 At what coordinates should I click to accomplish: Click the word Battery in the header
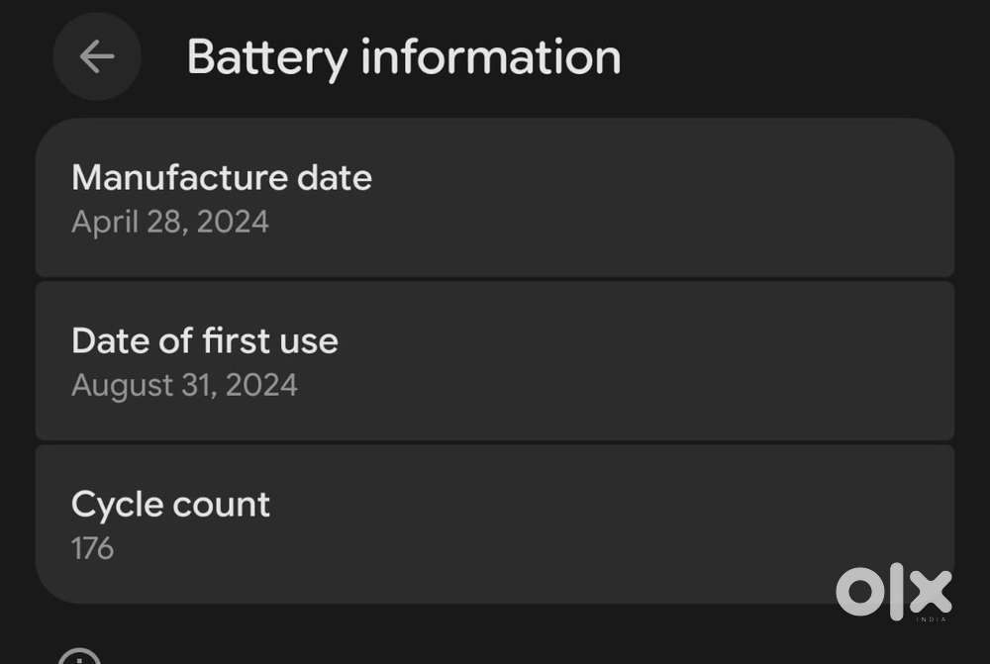point(267,56)
